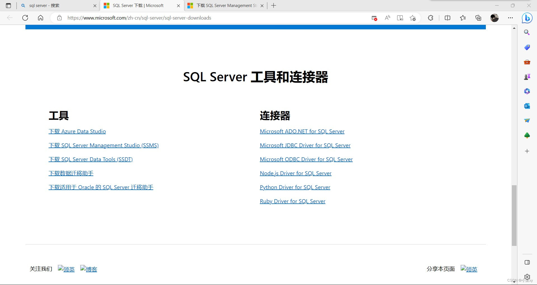The width and height of the screenshot is (537, 285).
Task: Open the Extensions puzzle icon
Action: pos(430,18)
